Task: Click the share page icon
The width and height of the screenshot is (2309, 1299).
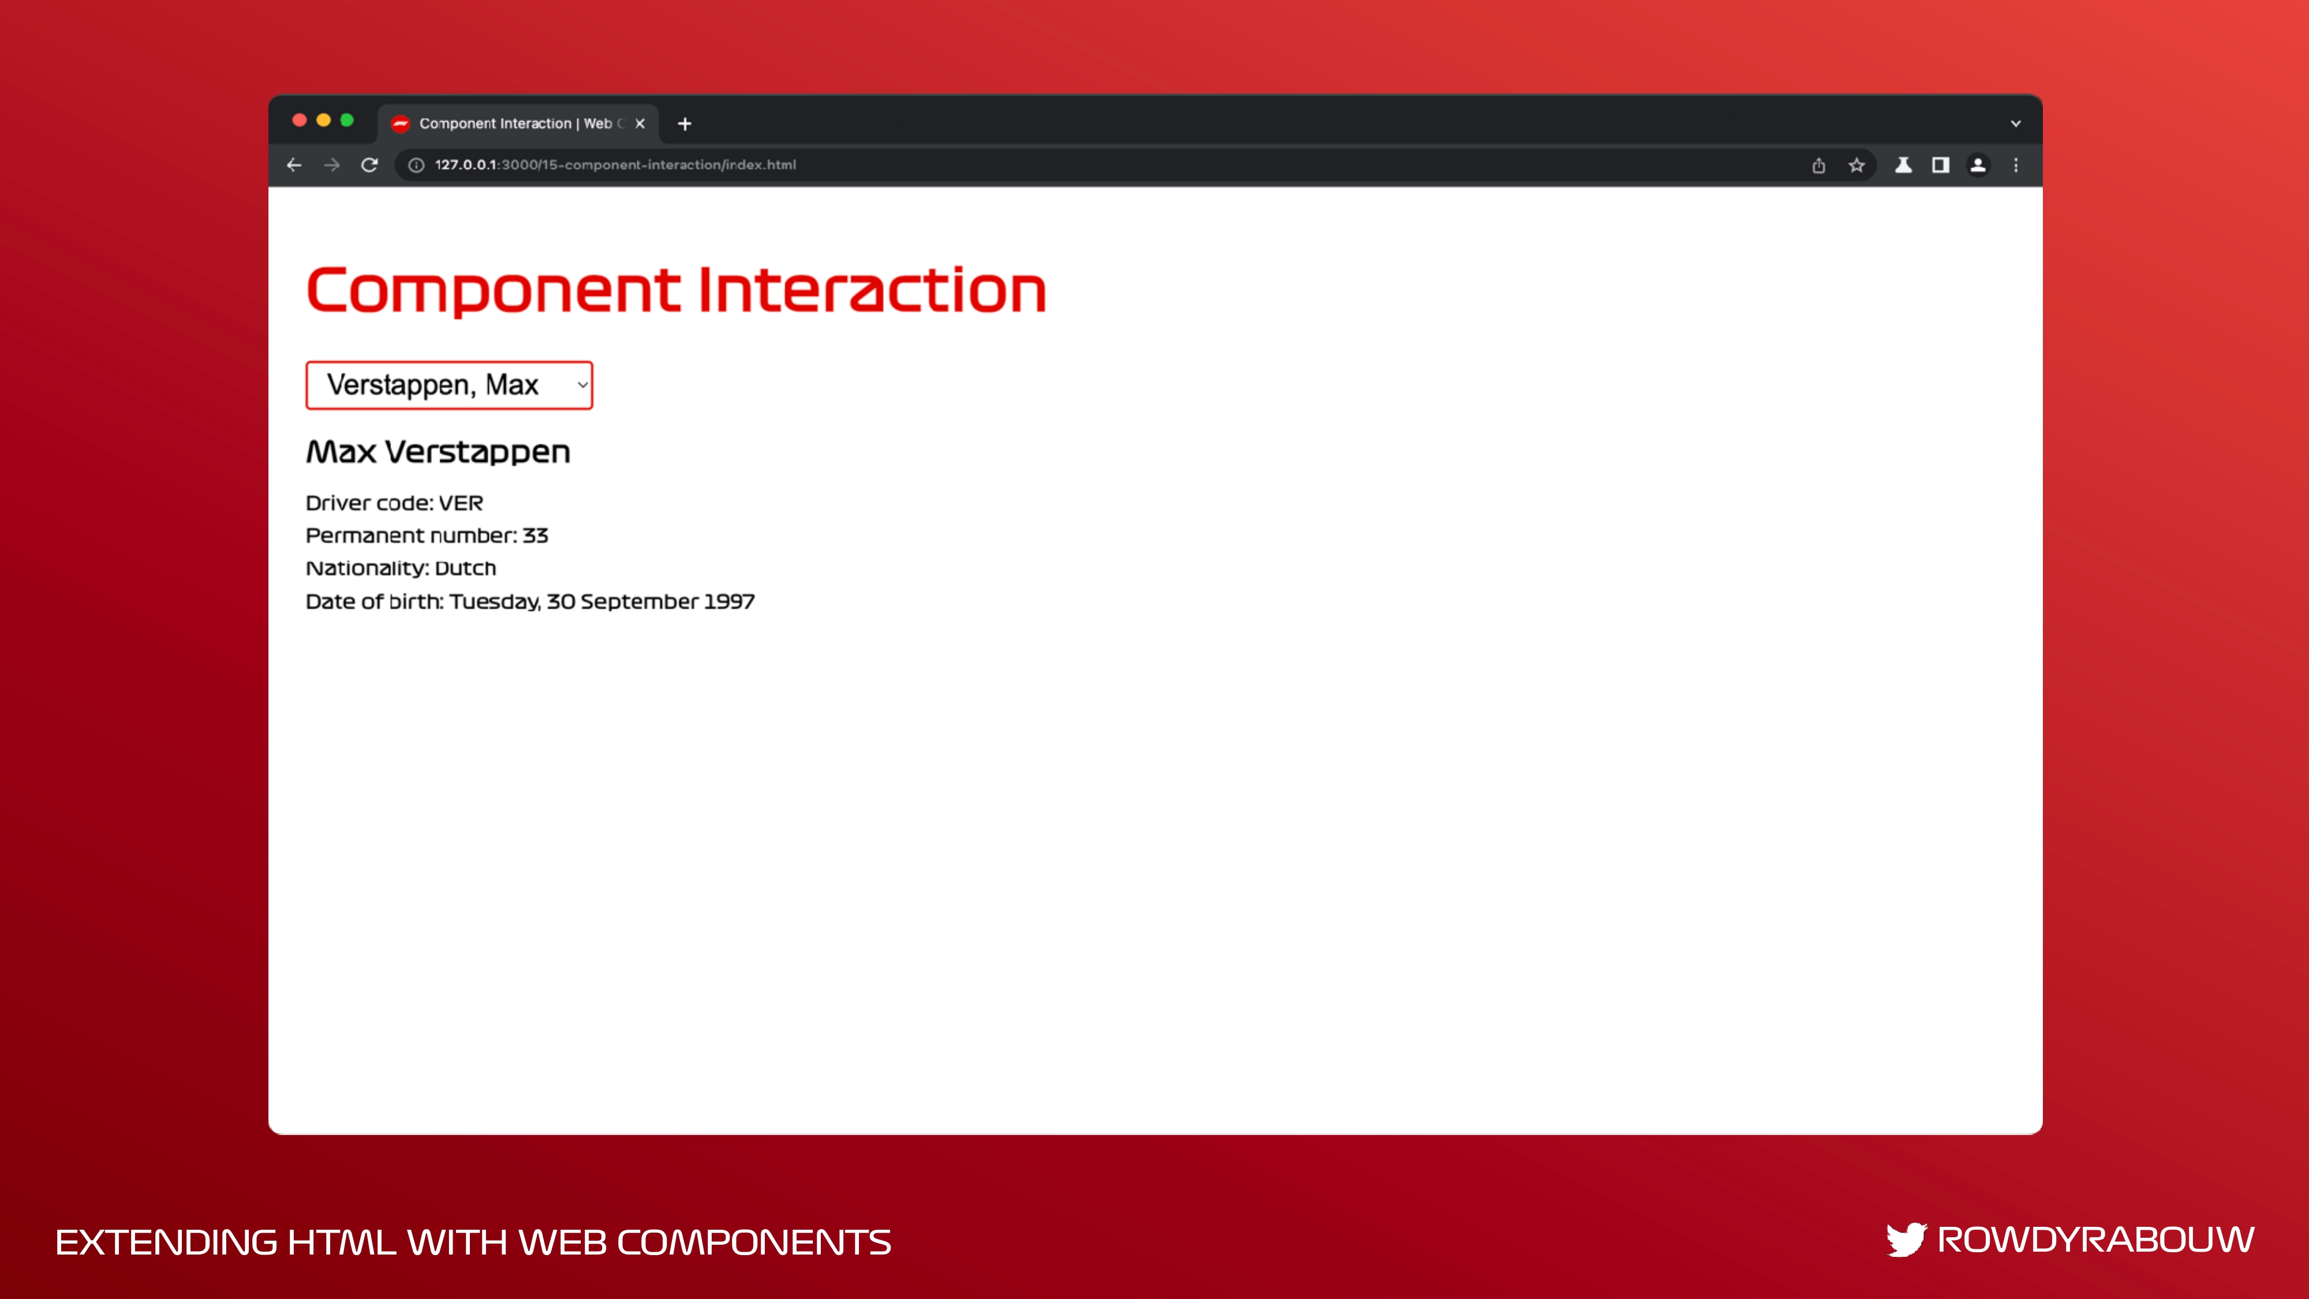Action: tap(1819, 165)
